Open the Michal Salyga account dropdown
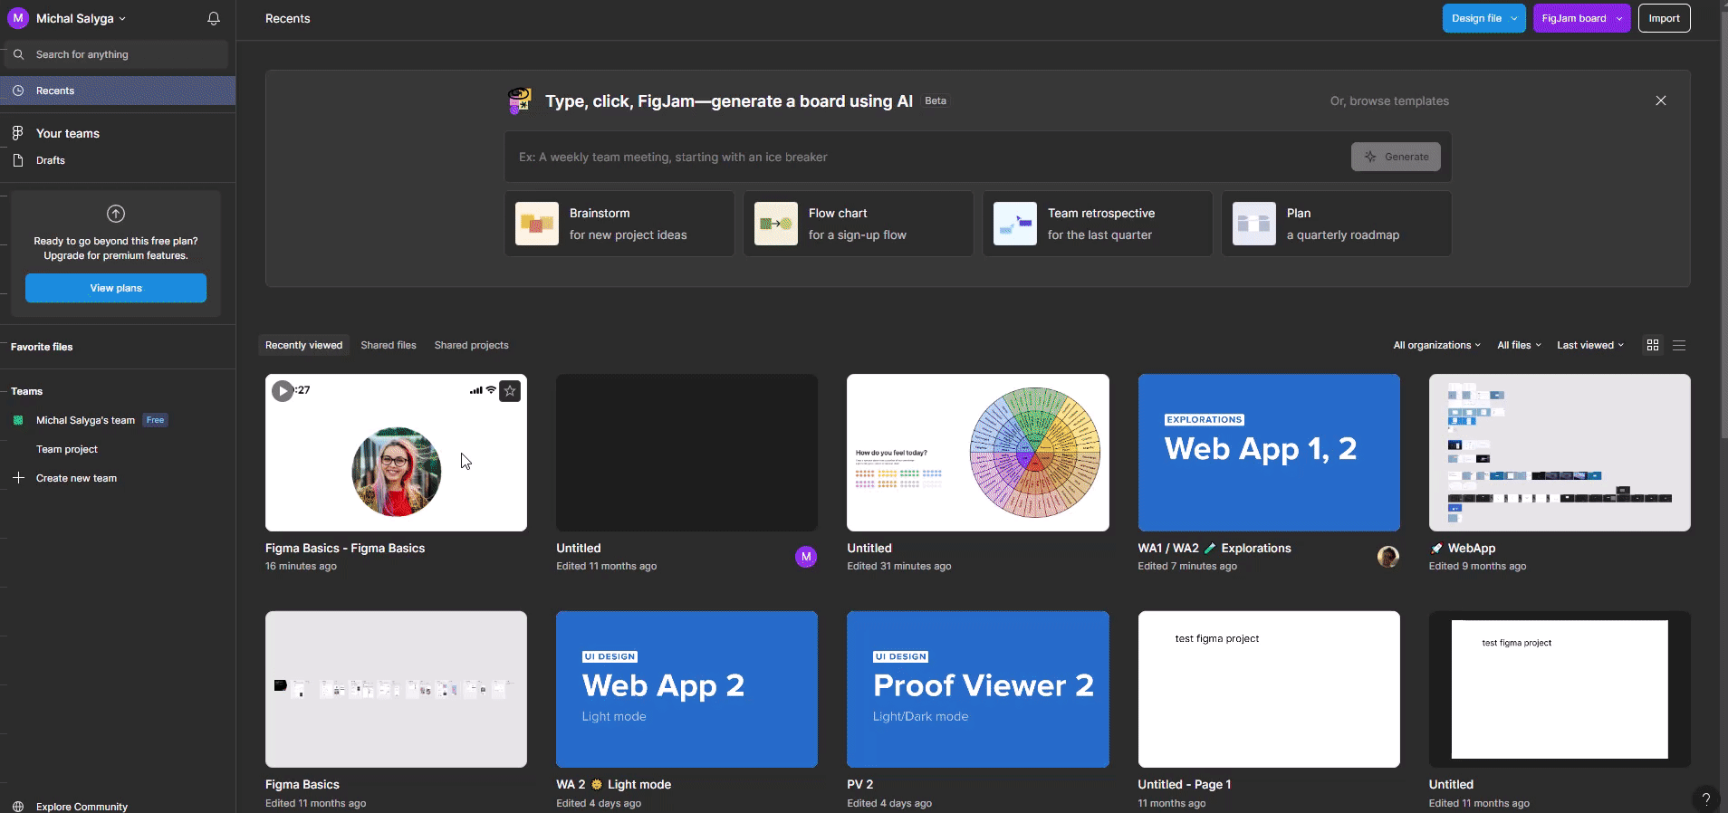 pyautogui.click(x=81, y=18)
